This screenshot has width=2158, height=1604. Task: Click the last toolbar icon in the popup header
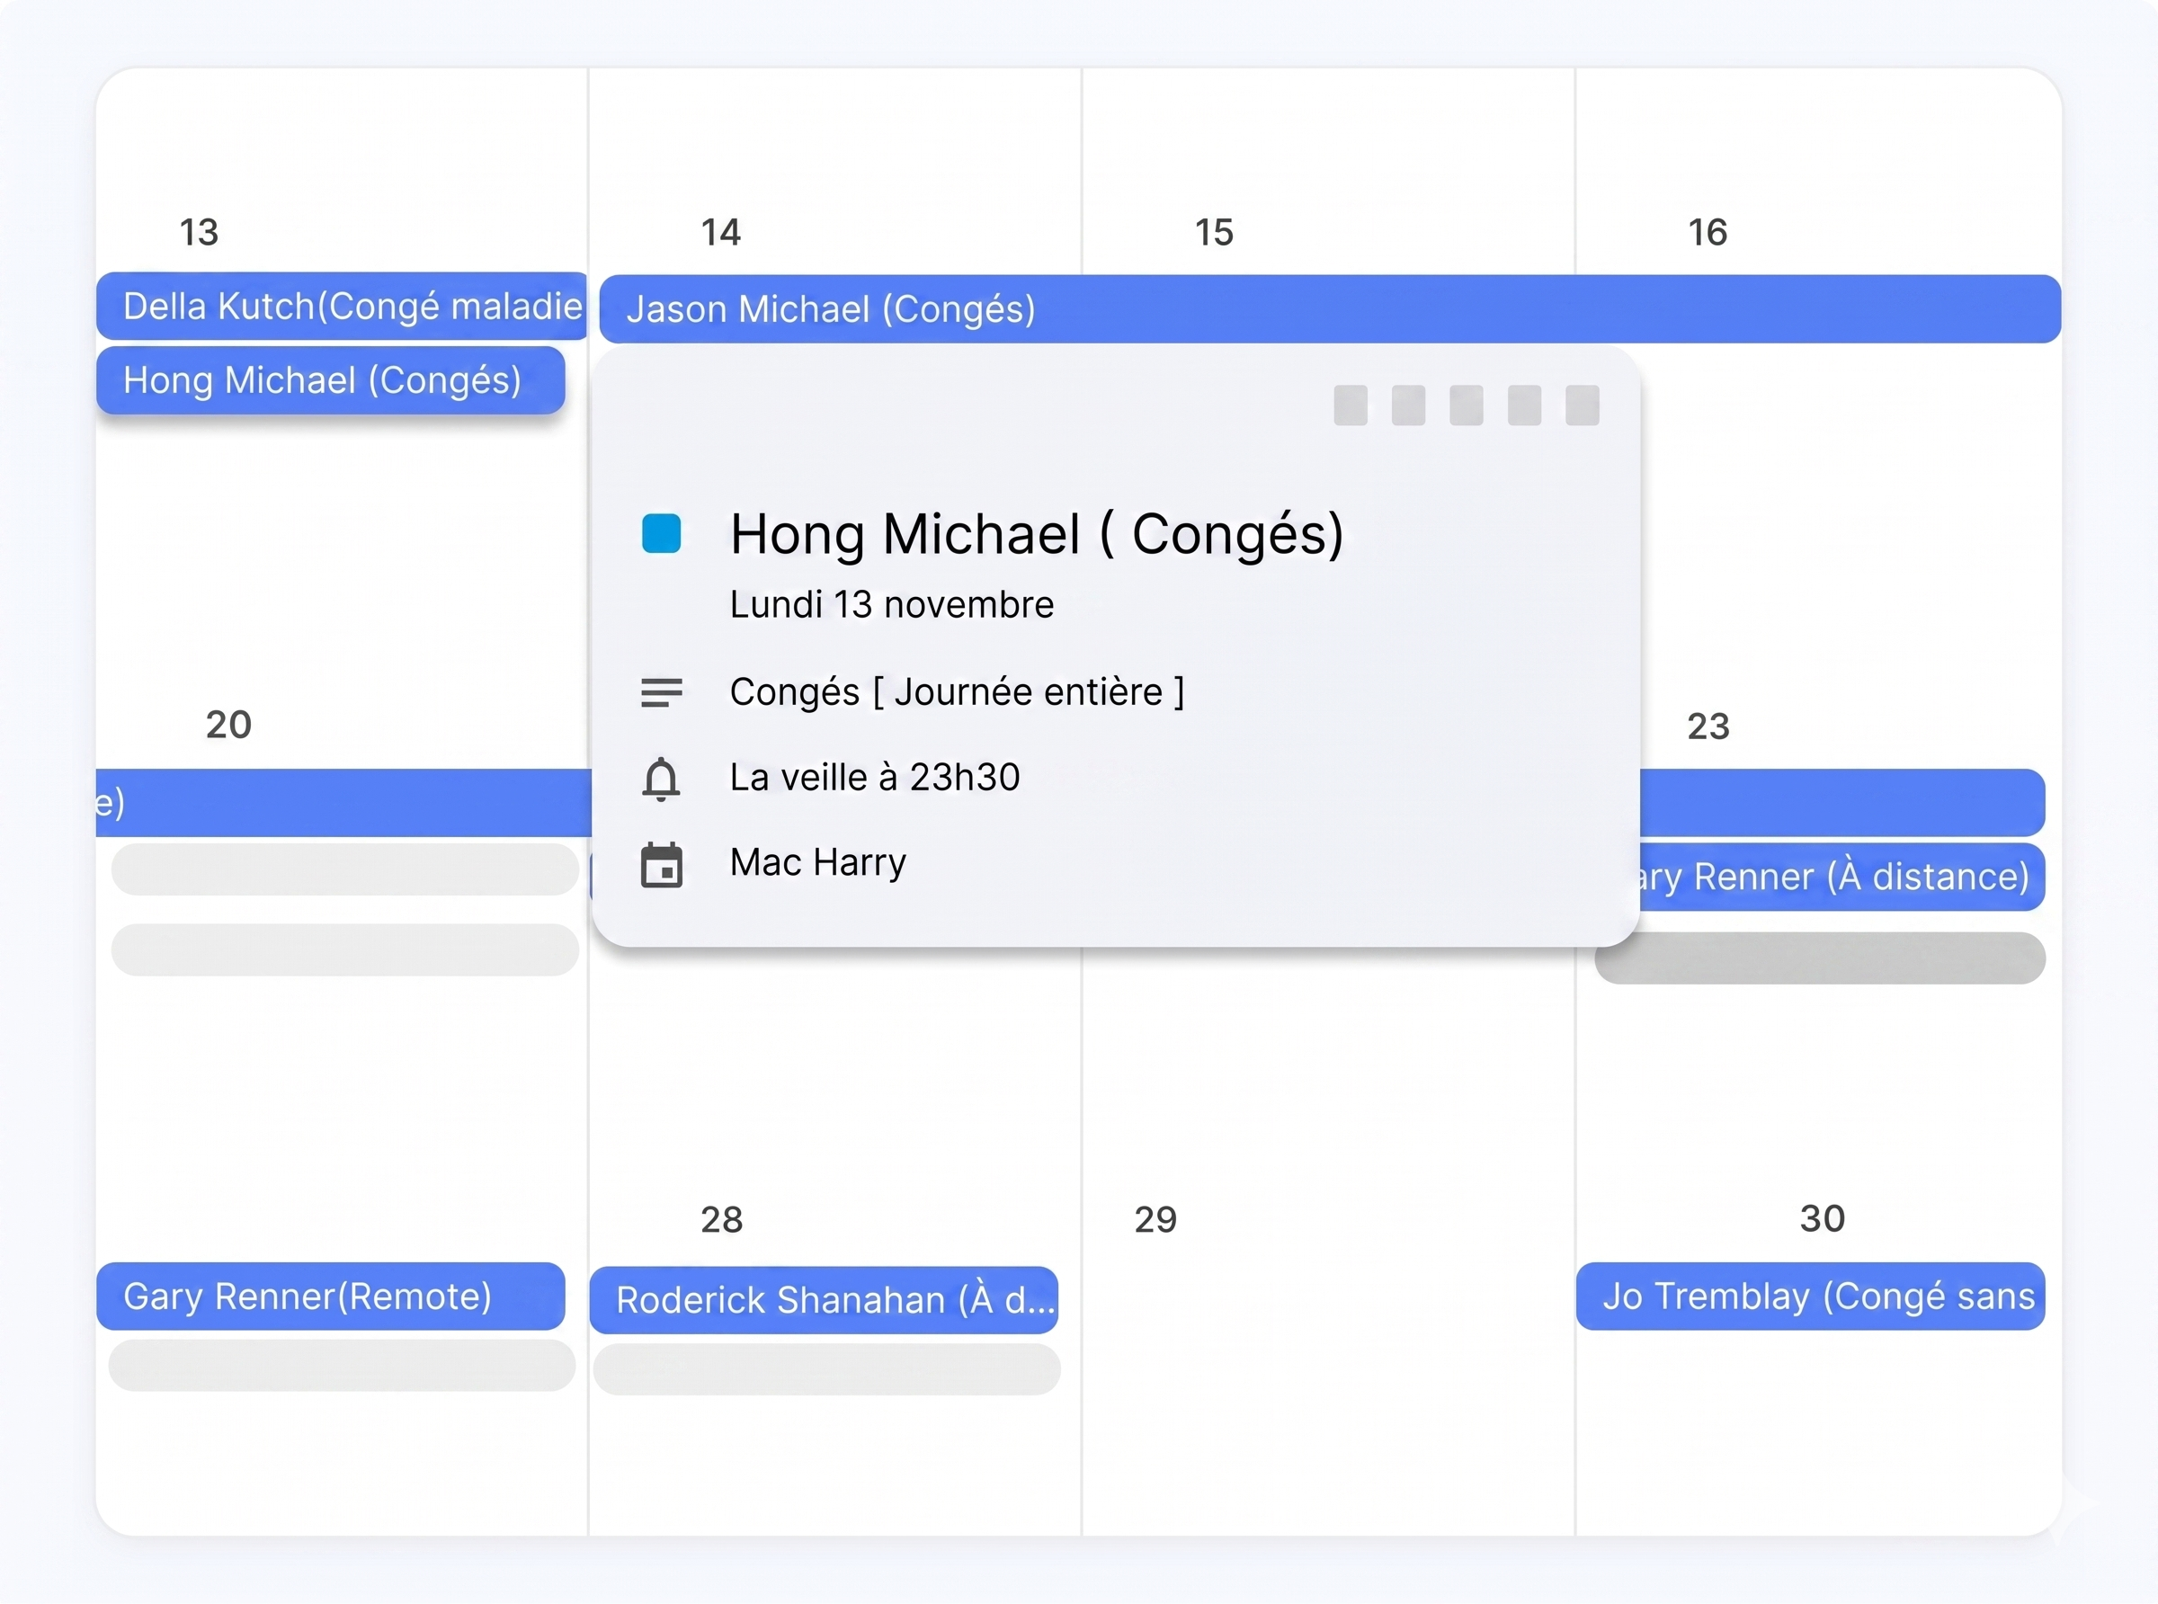[x=1582, y=404]
